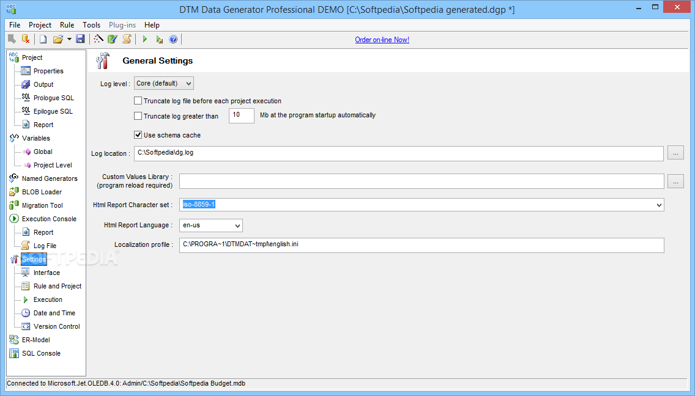Click the Date and Time clock icon
This screenshot has width=695, height=396.
click(x=26, y=313)
